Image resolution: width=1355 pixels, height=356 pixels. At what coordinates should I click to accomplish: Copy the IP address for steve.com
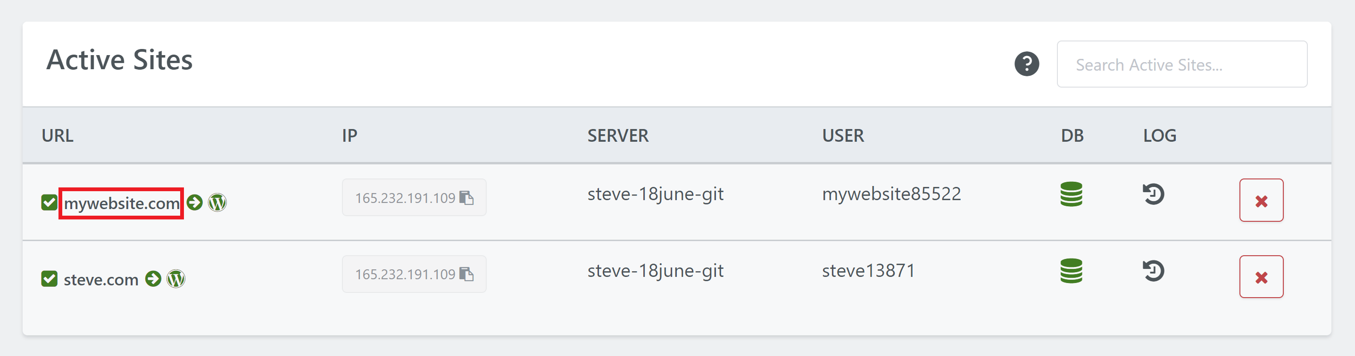466,274
